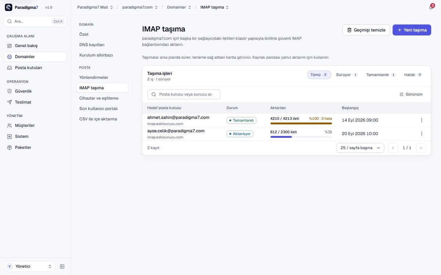
Task: Navigate to Teslimat
Action: (35, 102)
